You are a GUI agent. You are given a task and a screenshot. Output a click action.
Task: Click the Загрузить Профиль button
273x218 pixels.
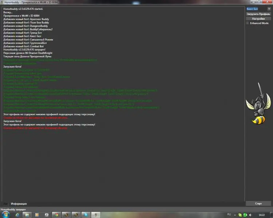tap(258, 14)
